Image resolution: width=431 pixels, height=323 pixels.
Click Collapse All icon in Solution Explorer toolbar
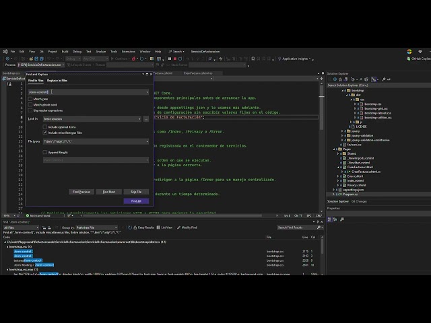(x=361, y=79)
